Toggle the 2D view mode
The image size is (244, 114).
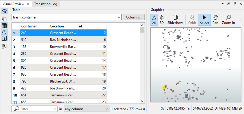tap(154, 20)
